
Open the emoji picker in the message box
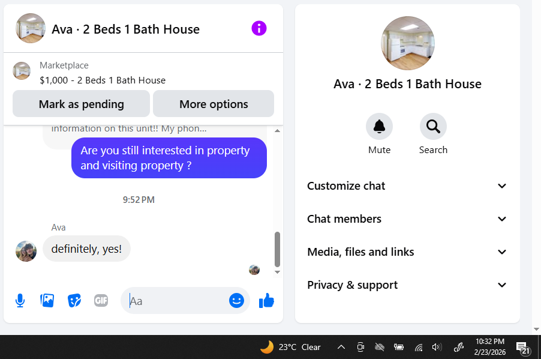[236, 301]
